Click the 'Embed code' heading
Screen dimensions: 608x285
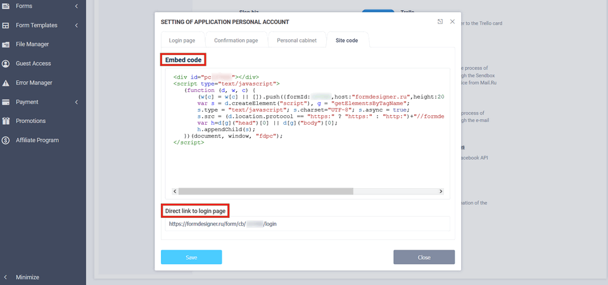point(184,60)
